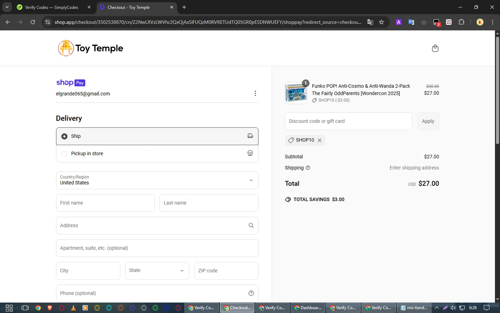This screenshot has height=313, width=500.
Task: Click the Checkout taskbar window button
Action: point(237,308)
